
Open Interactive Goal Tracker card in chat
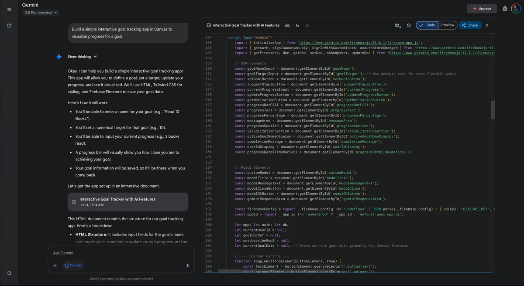(x=128, y=202)
